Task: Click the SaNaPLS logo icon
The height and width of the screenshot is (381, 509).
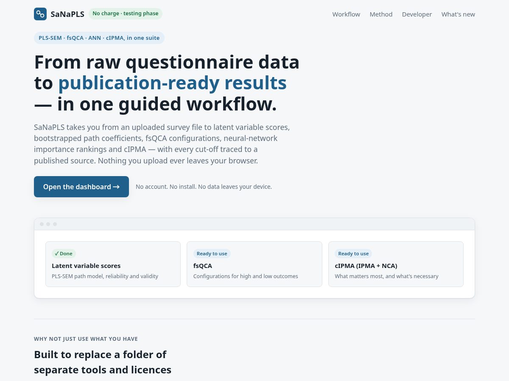Action: (x=40, y=14)
